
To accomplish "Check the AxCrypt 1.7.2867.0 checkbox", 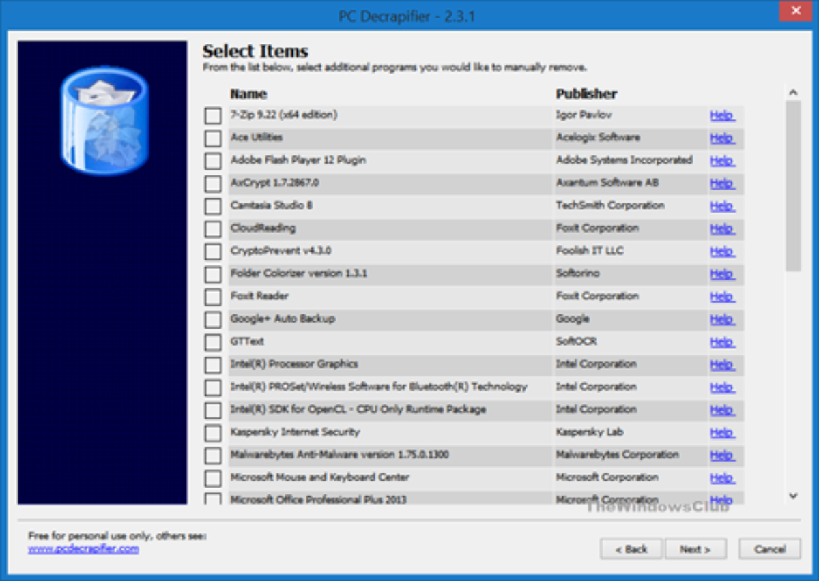I will [213, 183].
